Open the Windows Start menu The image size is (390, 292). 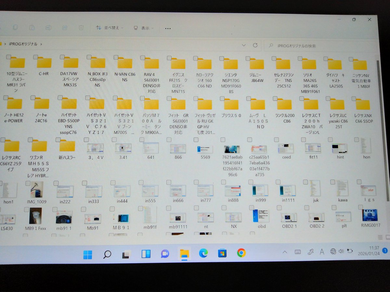tap(88, 255)
